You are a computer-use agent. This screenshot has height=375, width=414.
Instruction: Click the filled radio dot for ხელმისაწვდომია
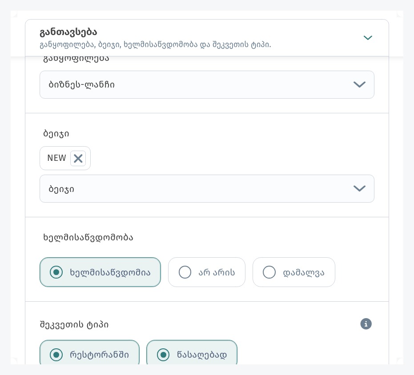[x=56, y=272]
